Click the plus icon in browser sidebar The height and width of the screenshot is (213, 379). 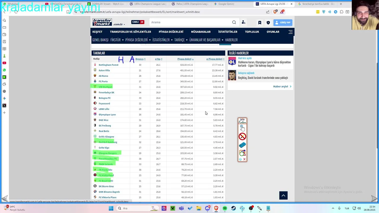[x=4, y=113]
